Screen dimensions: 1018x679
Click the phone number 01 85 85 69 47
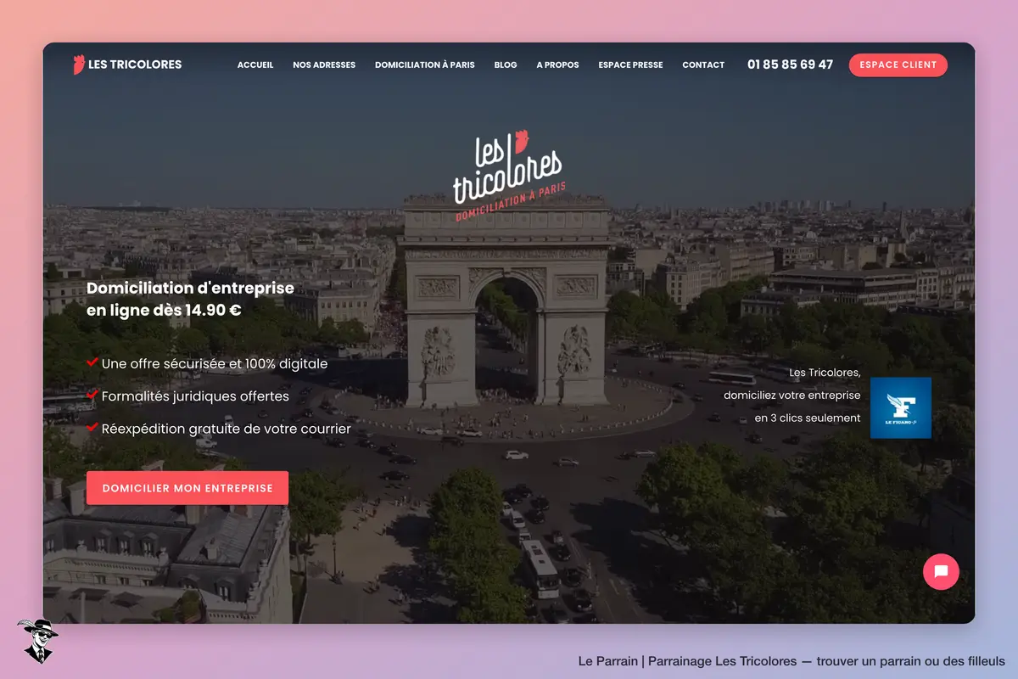point(790,65)
